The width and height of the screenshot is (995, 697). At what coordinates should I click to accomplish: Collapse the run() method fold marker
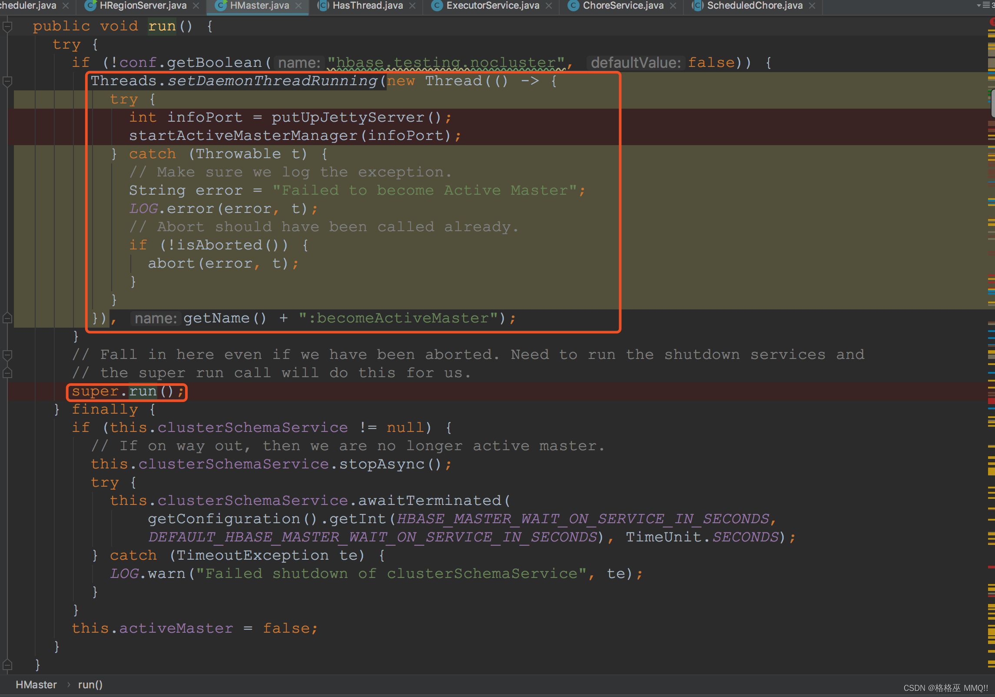(7, 27)
